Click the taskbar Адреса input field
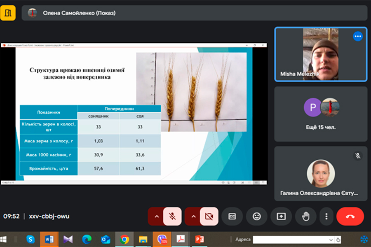Image resolution: width=371 pixels, height=247 pixels. (291, 240)
